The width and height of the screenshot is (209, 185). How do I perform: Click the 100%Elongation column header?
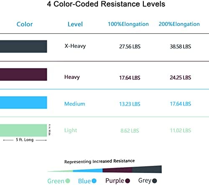click(128, 24)
